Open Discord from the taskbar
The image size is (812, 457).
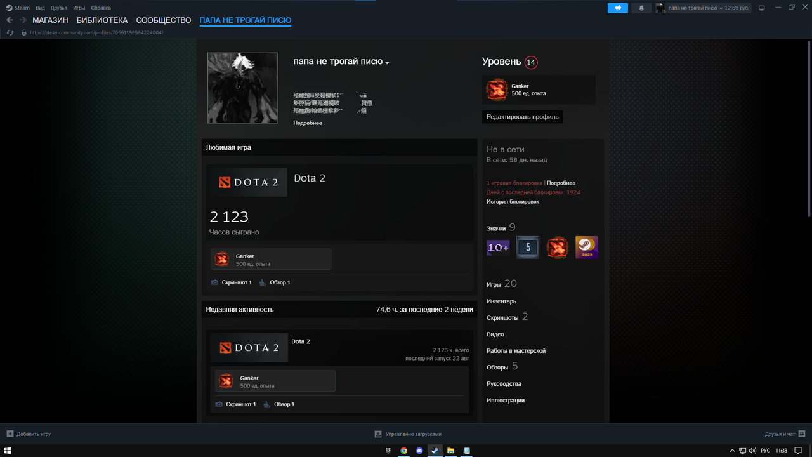pyautogui.click(x=419, y=451)
